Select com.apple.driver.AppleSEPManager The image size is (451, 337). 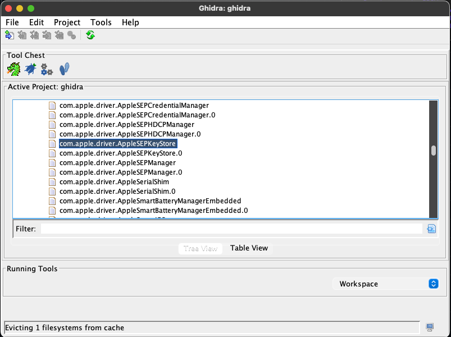point(117,163)
